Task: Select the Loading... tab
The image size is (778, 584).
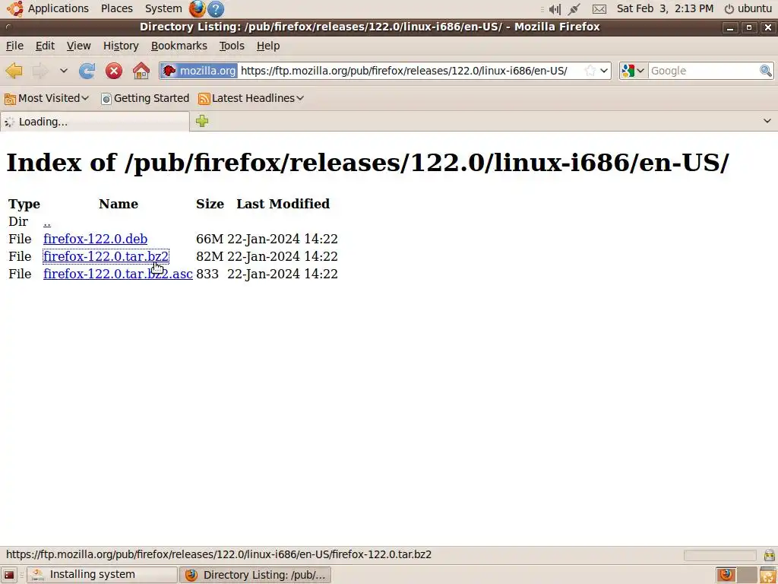Action: coord(94,122)
